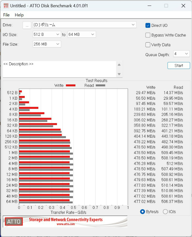Image resolution: width=192 pixels, height=237 pixels.
Task: Open the I/O Size start dropdown showing 512 B
Action: pyautogui.click(x=47, y=35)
